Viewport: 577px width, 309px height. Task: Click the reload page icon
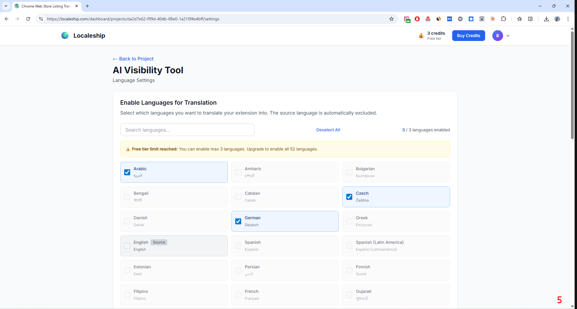coord(28,19)
